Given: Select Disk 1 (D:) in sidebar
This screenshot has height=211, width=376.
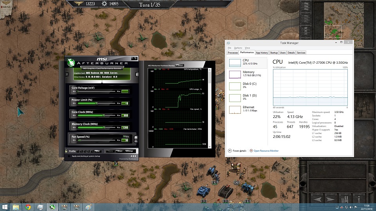Looking at the screenshot, I should tap(247, 98).
